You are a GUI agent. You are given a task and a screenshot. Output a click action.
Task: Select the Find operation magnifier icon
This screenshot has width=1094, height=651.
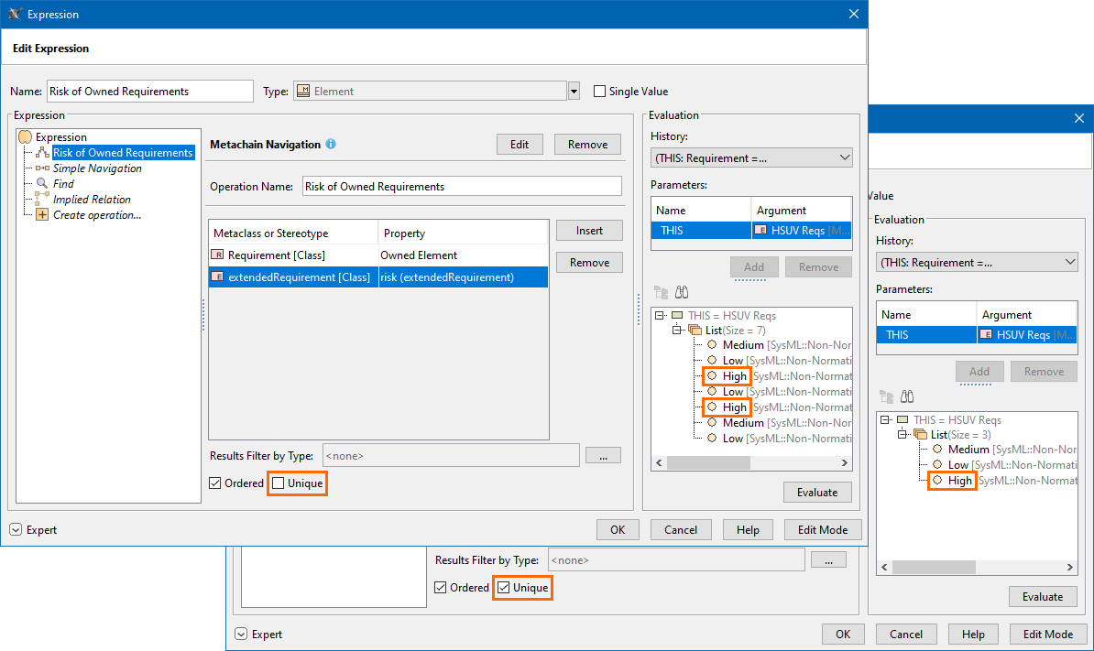[x=43, y=184]
